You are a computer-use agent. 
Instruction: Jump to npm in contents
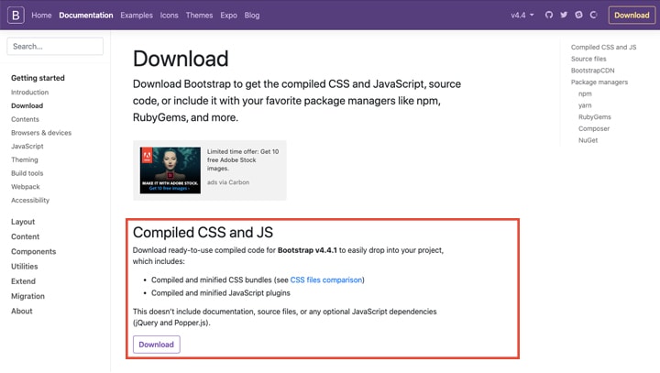(585, 93)
